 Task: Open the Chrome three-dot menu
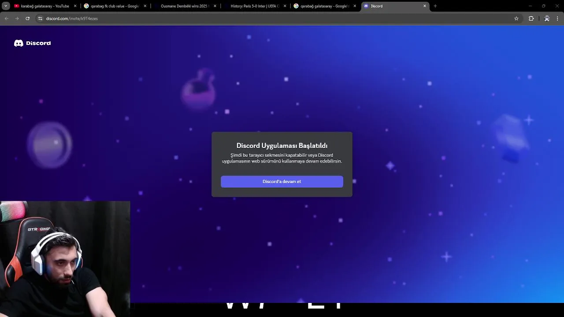(x=557, y=18)
